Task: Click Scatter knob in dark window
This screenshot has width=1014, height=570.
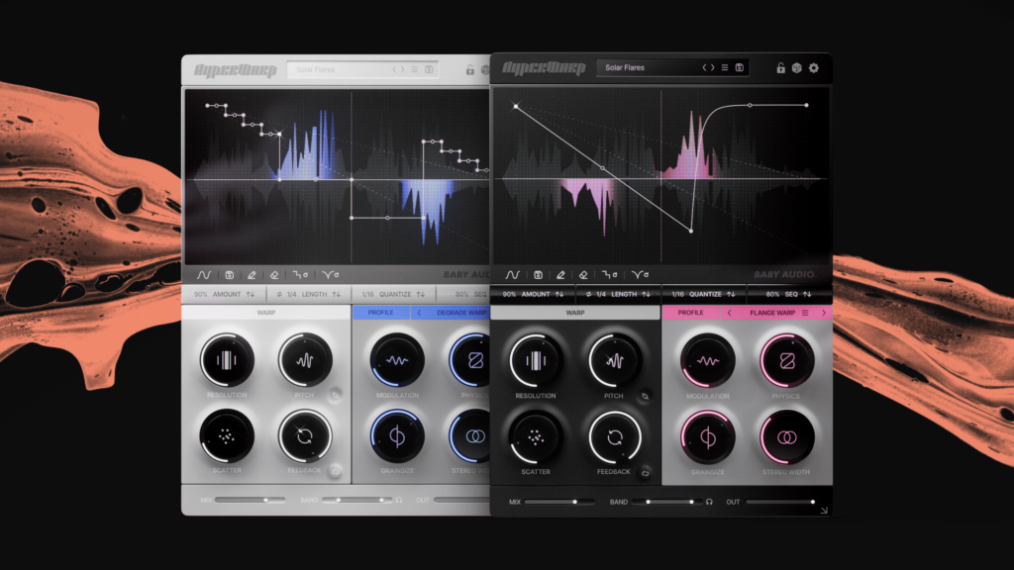Action: [536, 437]
